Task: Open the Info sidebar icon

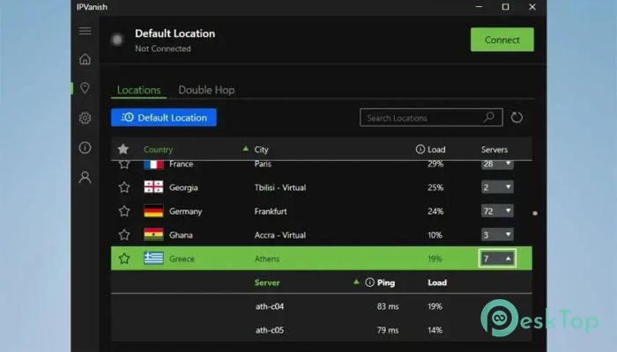Action: tap(85, 148)
